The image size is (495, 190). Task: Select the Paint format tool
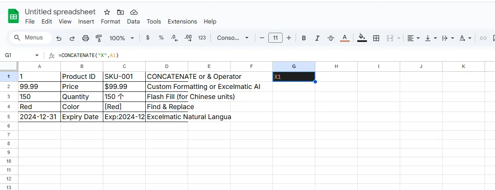[99, 38]
